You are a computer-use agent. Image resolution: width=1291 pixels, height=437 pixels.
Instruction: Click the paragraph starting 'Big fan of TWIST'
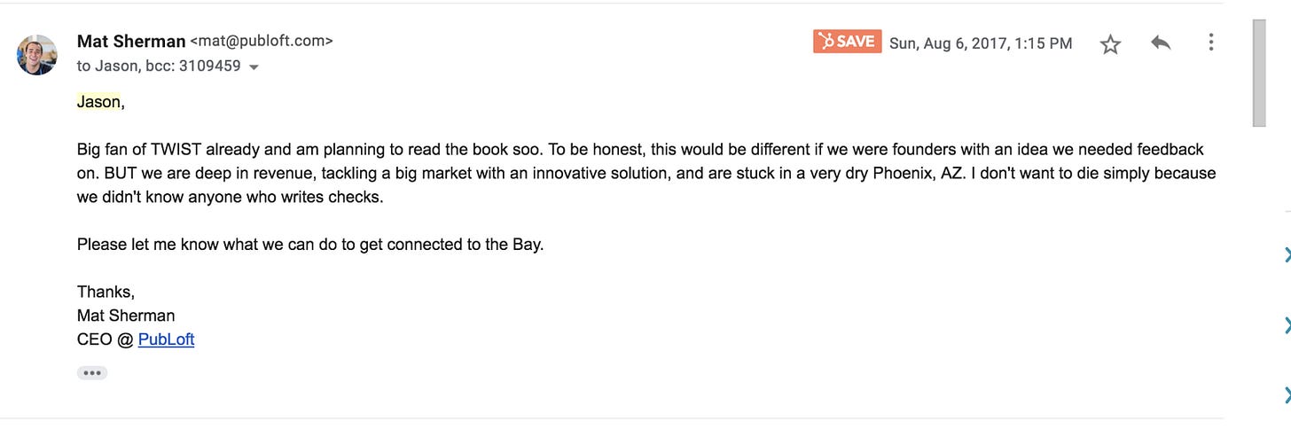coord(646,174)
